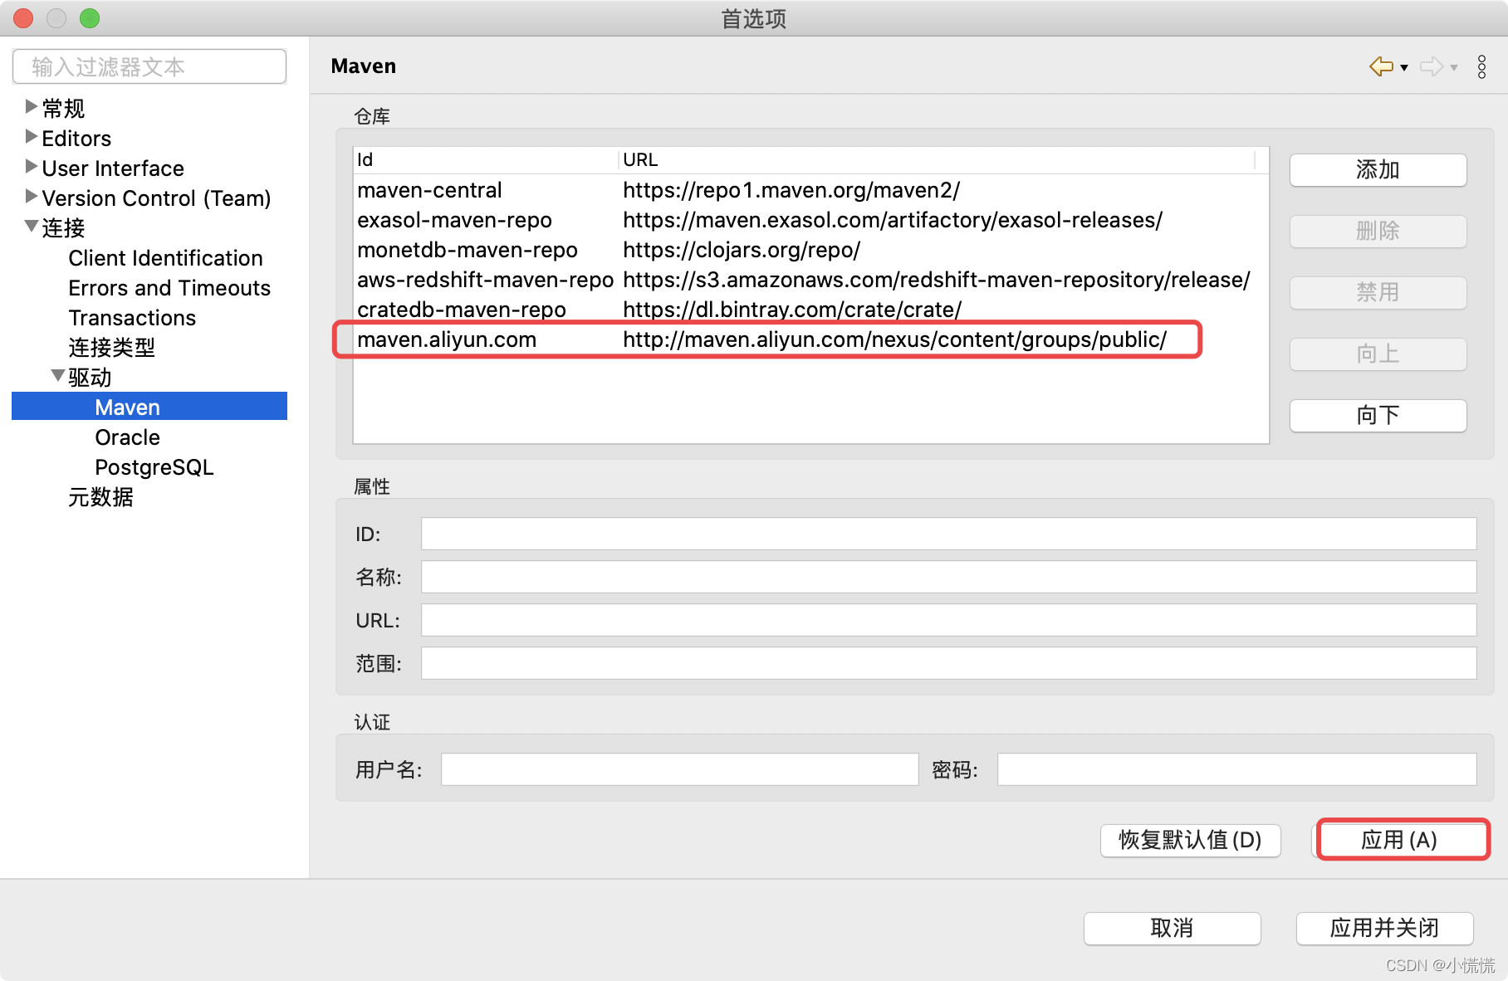
Task: Select Client Identification in the tree
Action: point(165,258)
